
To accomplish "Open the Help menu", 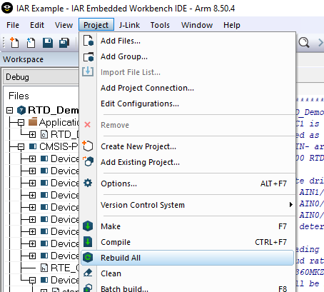I will click(232, 25).
